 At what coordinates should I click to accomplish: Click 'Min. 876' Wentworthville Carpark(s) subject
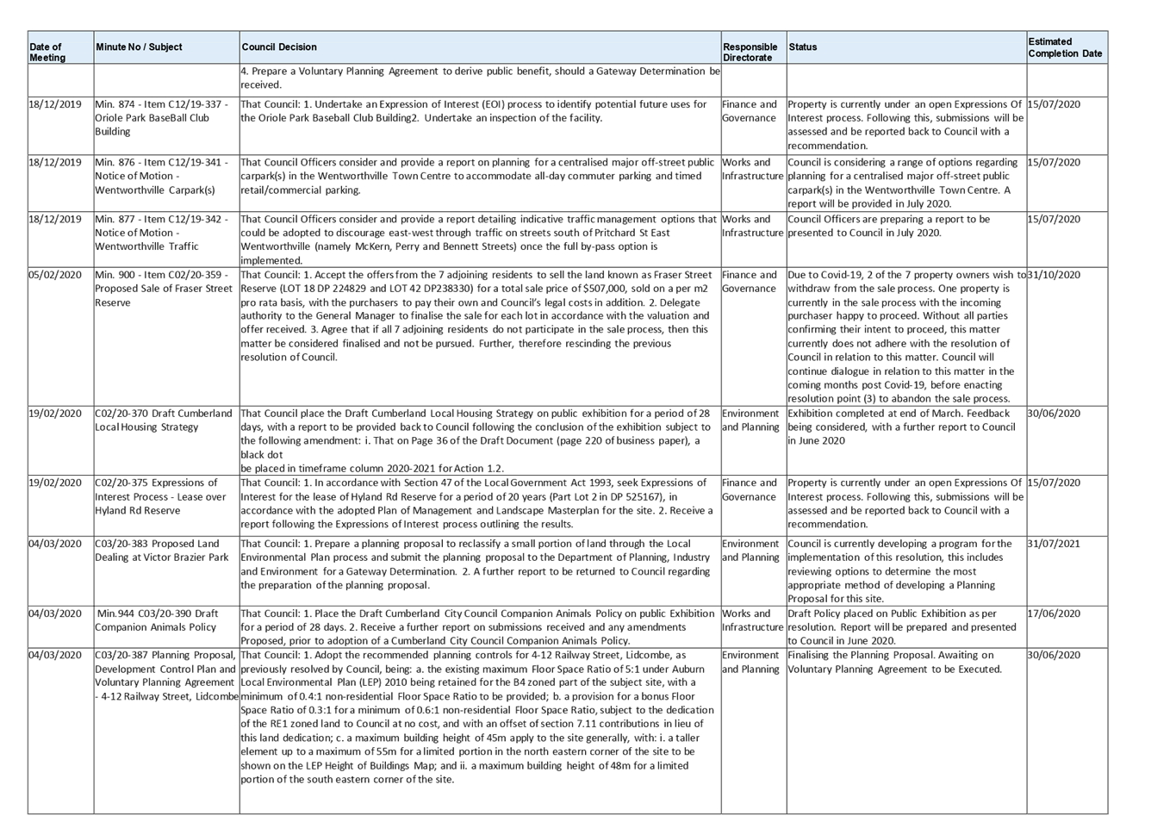coord(161,176)
